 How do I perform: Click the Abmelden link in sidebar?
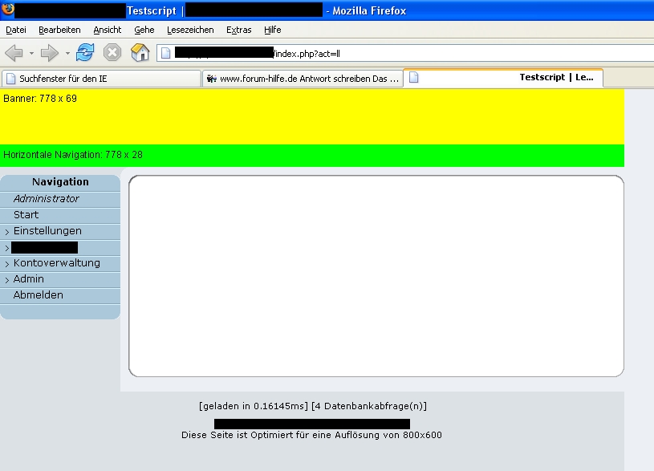[38, 295]
